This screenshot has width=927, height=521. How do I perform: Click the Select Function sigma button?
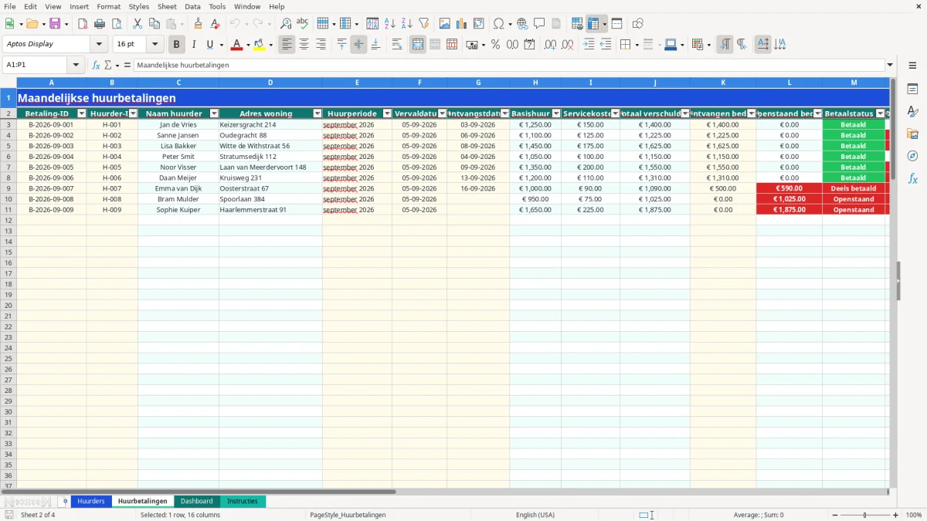click(x=108, y=66)
